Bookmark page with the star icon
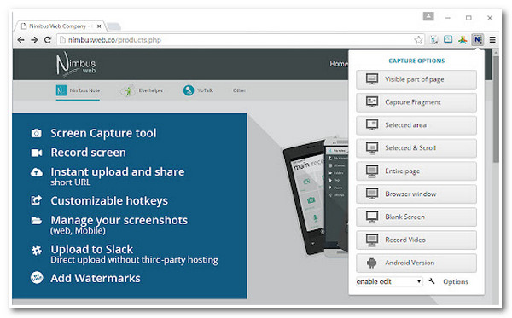The width and height of the screenshot is (512, 318). pyautogui.click(x=418, y=40)
